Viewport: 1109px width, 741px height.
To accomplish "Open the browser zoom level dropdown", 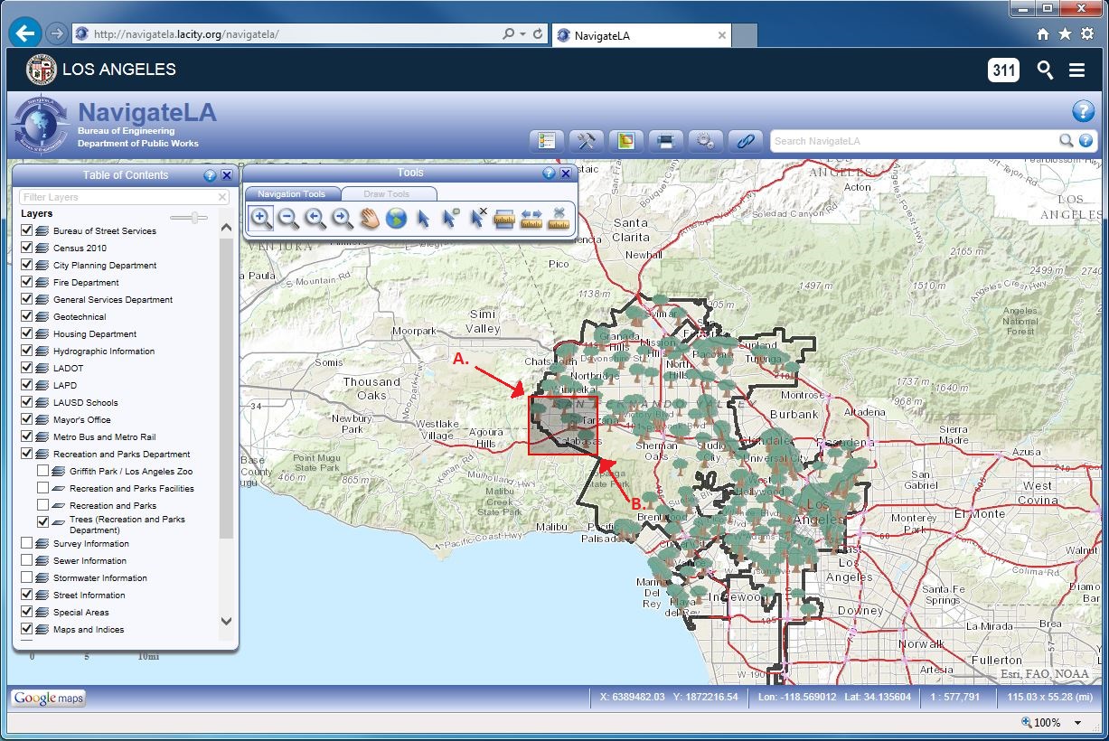I will point(1077,723).
